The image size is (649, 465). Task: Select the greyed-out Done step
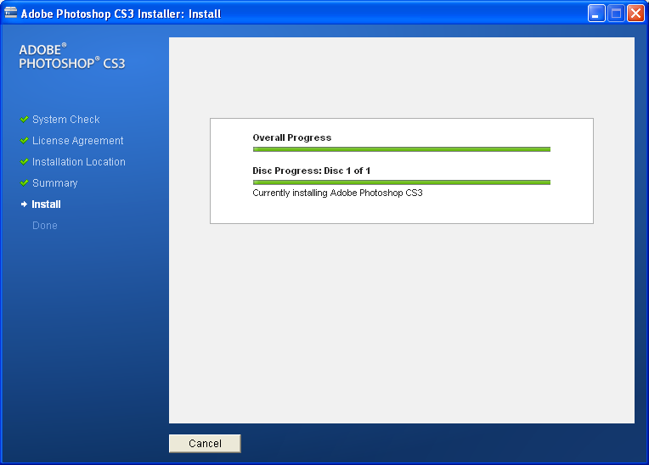[x=45, y=225]
